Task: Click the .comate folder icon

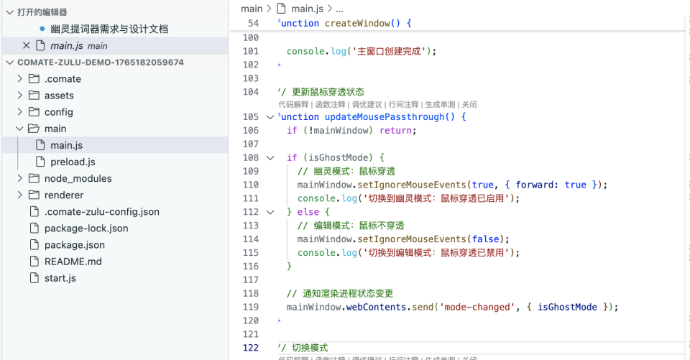Action: point(34,79)
